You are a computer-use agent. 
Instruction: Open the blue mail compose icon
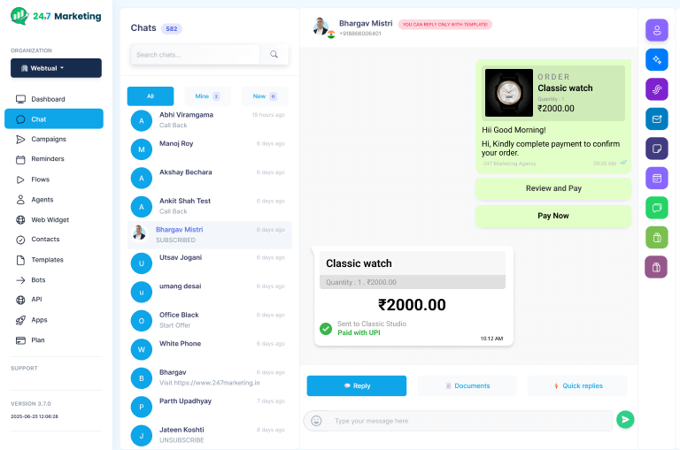click(657, 119)
